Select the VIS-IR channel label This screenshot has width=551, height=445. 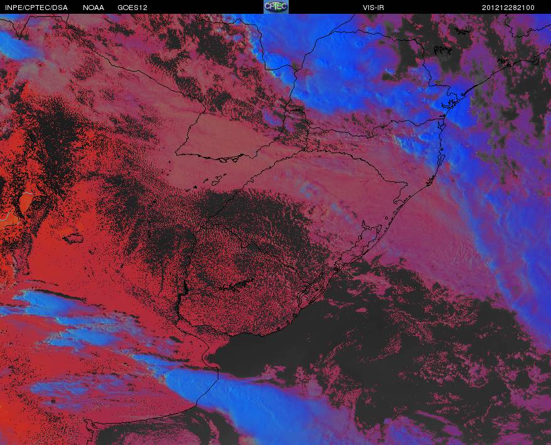pyautogui.click(x=373, y=8)
